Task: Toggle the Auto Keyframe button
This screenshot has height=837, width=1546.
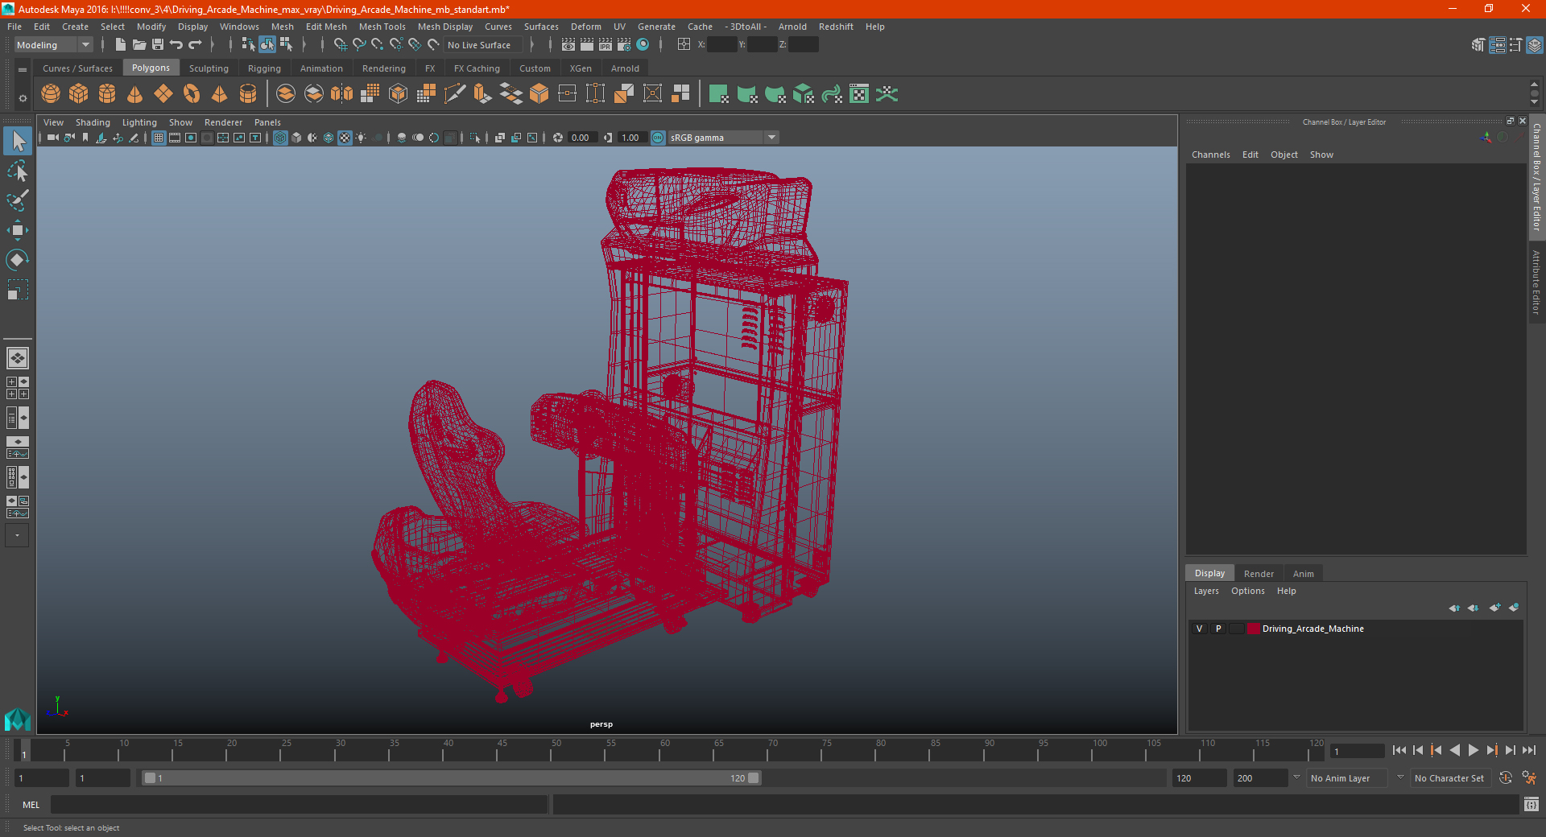Action: click(1506, 778)
